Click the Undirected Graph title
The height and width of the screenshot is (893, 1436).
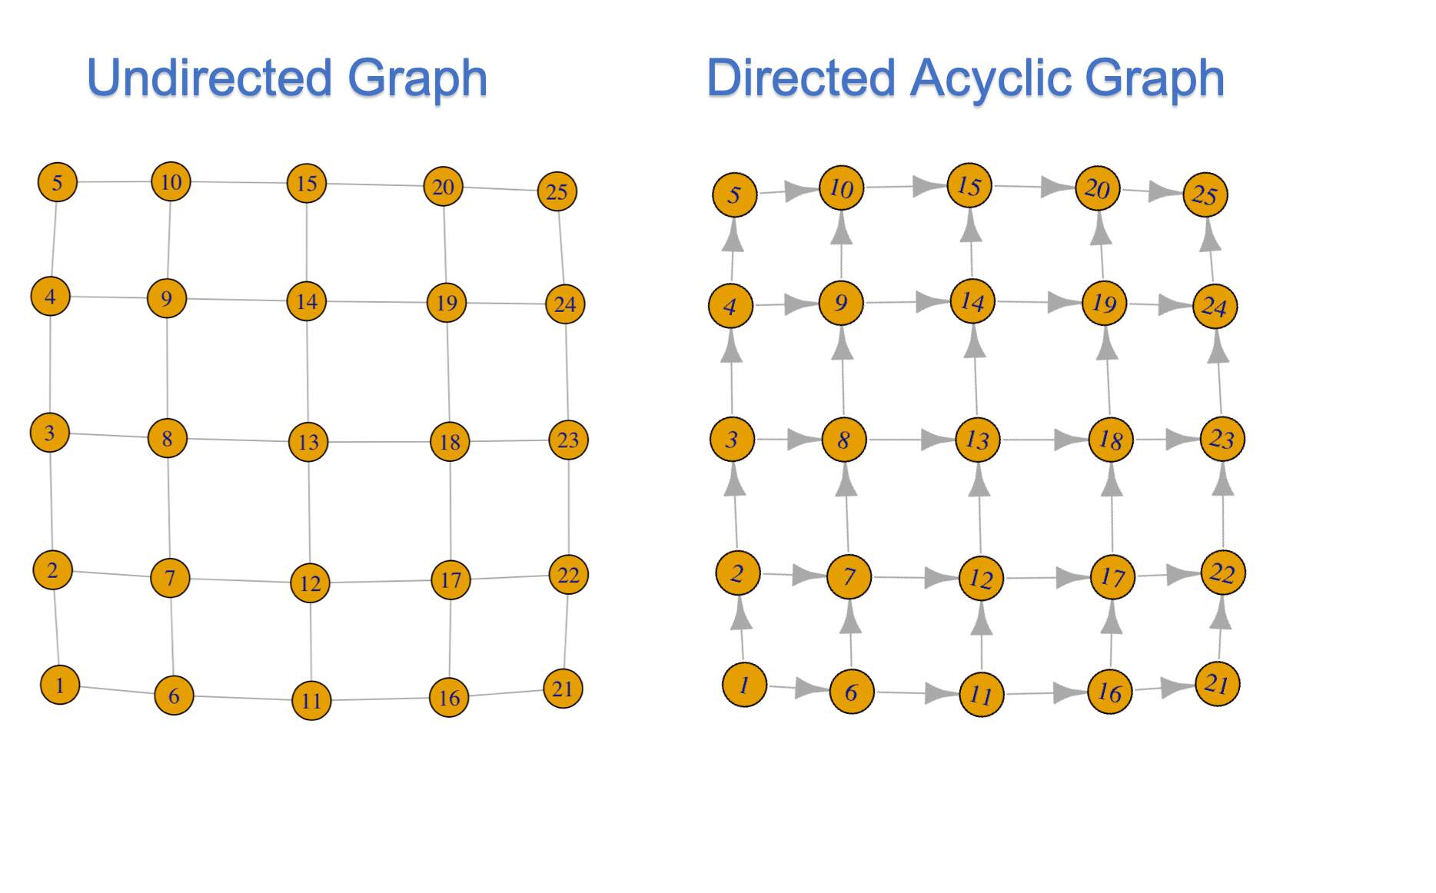click(287, 78)
